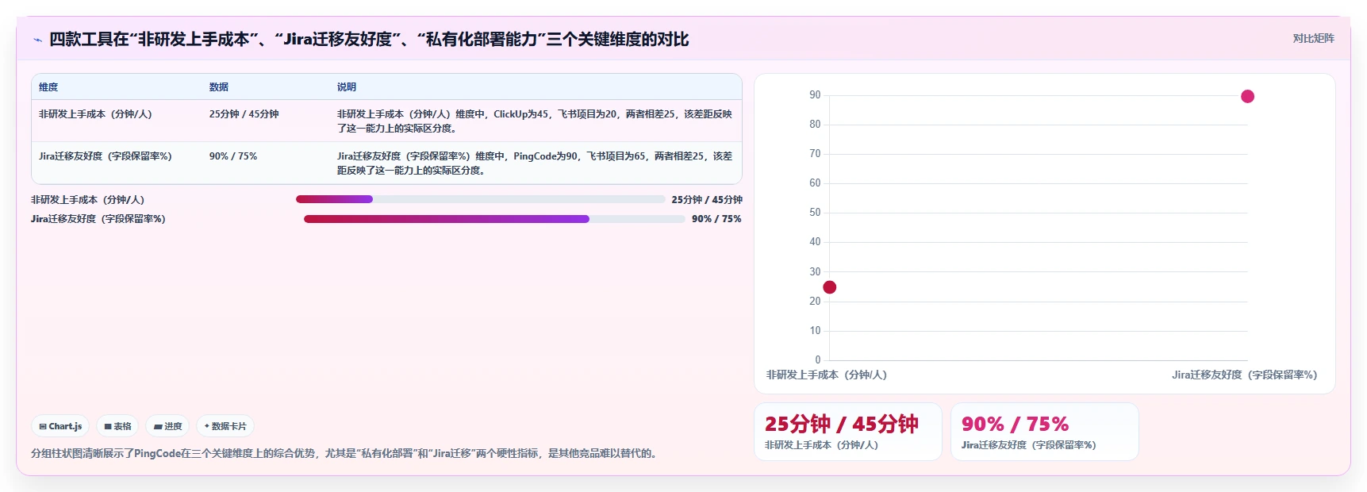Click progress label Jira迁移友好度（字段保留率%）
Image resolution: width=1367 pixels, height=492 pixels.
click(x=98, y=219)
